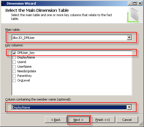Toggle the ParentKey checkbox
Image resolution: width=144 pixels, height=127 pixels.
[x=14, y=76]
